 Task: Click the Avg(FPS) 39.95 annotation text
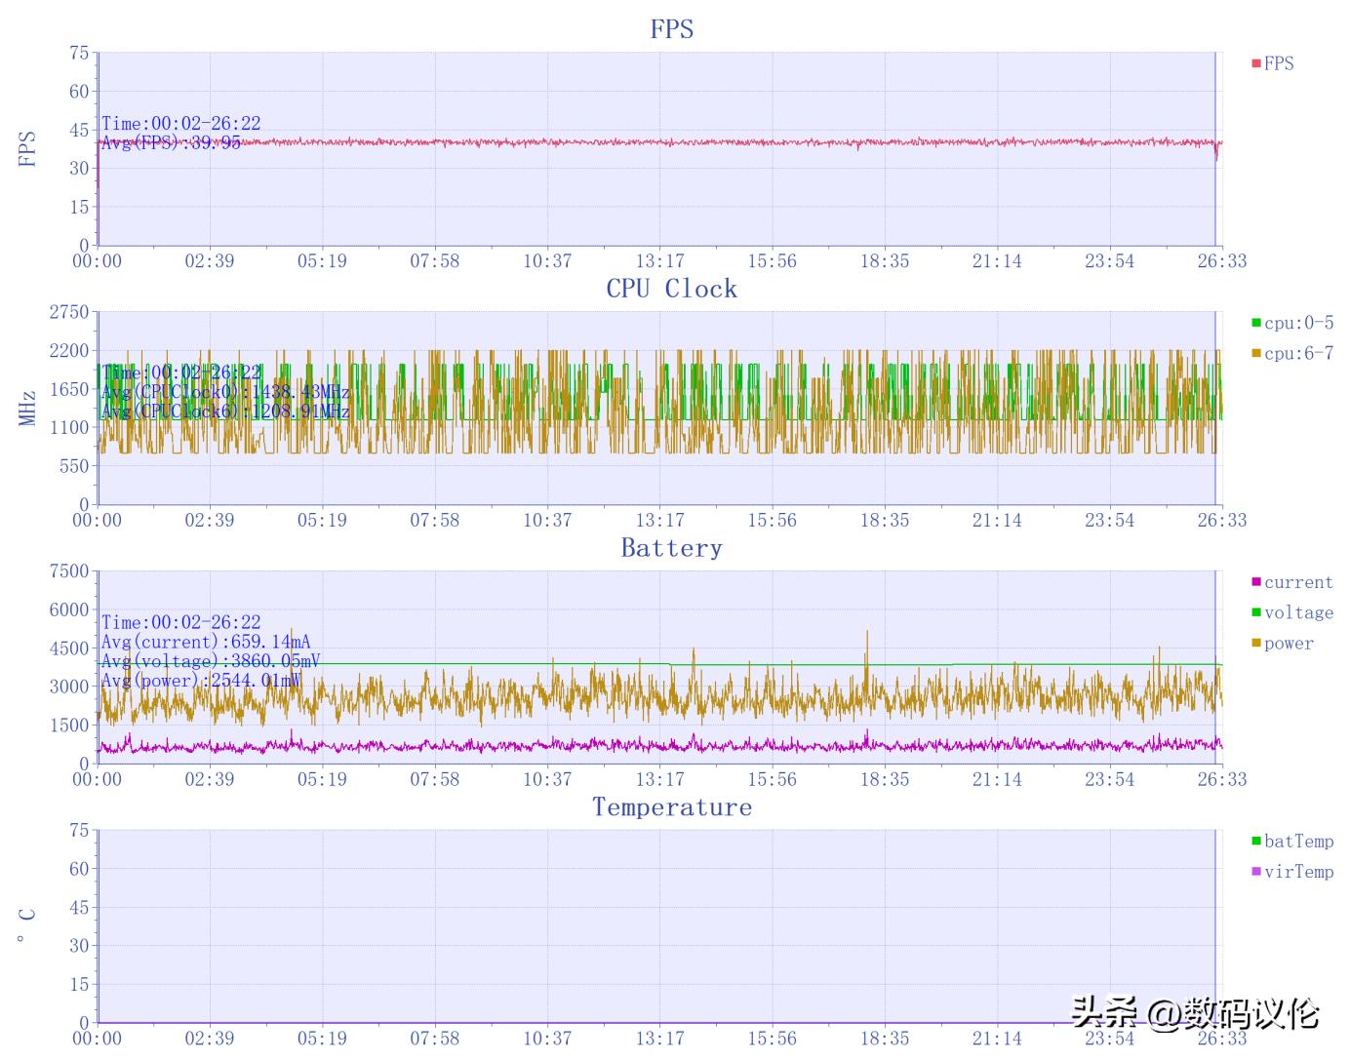pos(172,143)
